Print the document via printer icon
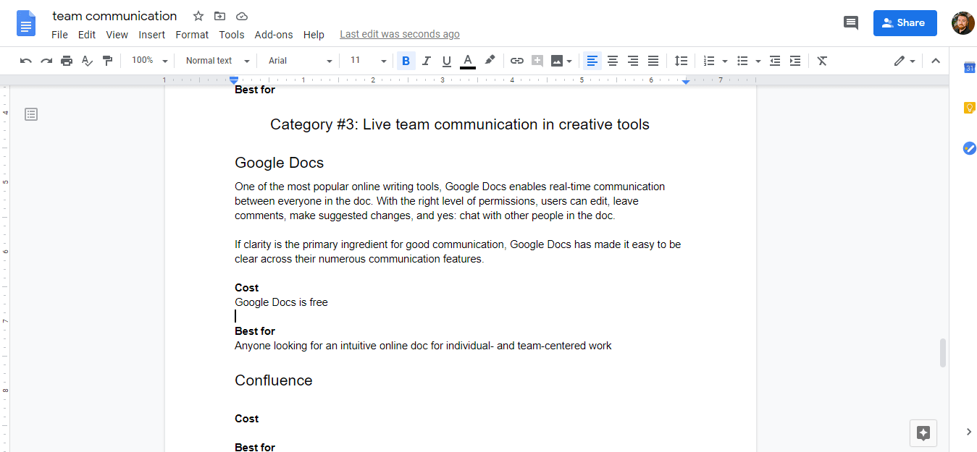Viewport: 977px width, 452px height. [x=67, y=61]
